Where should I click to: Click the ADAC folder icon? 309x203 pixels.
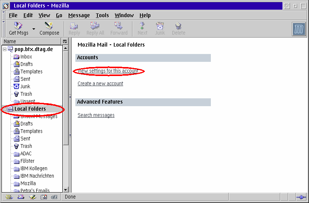[x=16, y=154]
